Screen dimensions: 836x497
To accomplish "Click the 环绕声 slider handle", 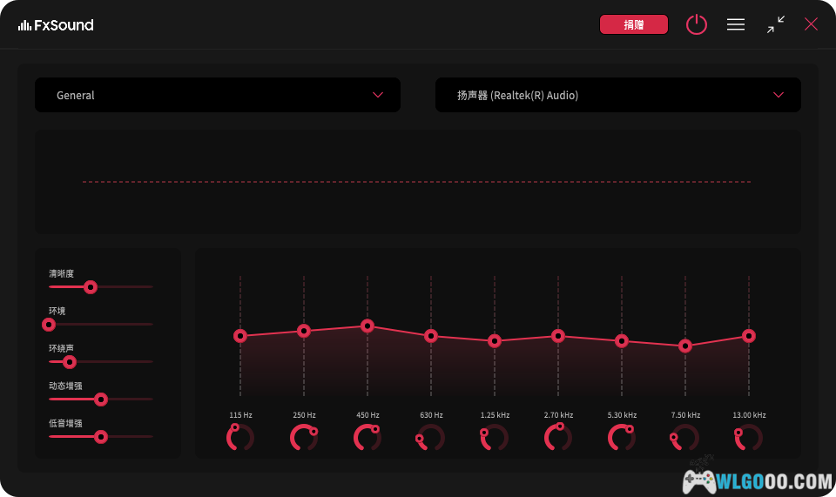I will pos(70,362).
